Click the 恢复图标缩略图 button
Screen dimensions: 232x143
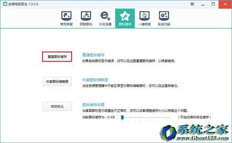pyautogui.click(x=57, y=81)
